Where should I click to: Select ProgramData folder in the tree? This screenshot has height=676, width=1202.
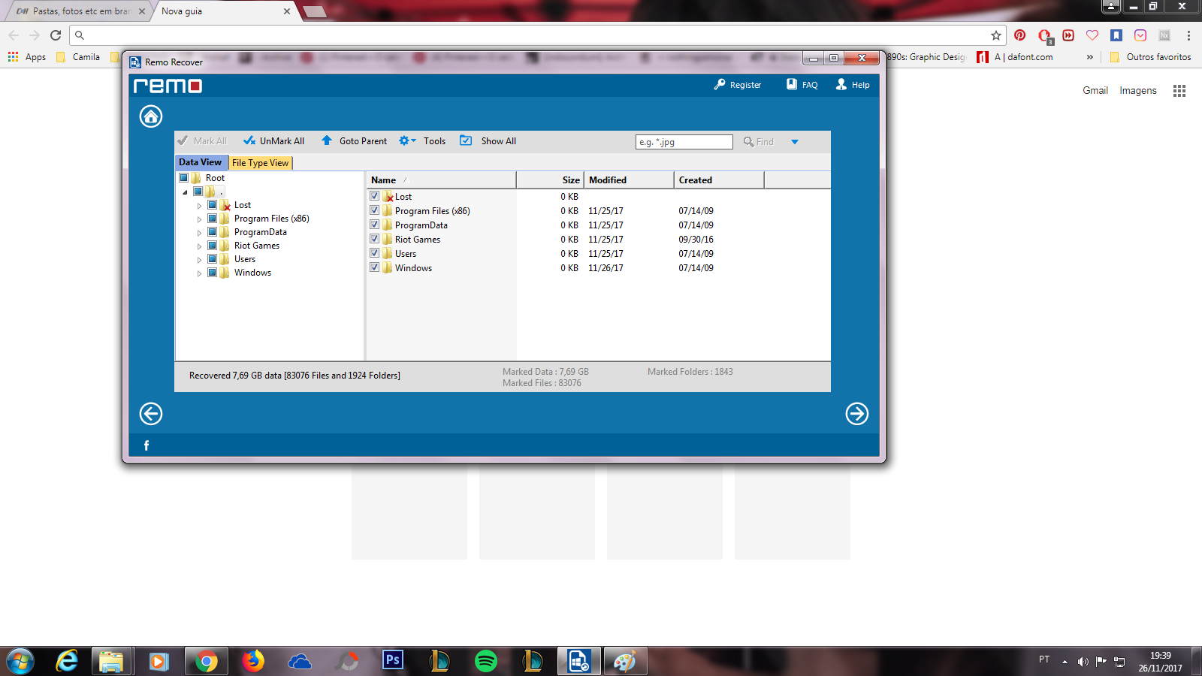(x=260, y=232)
